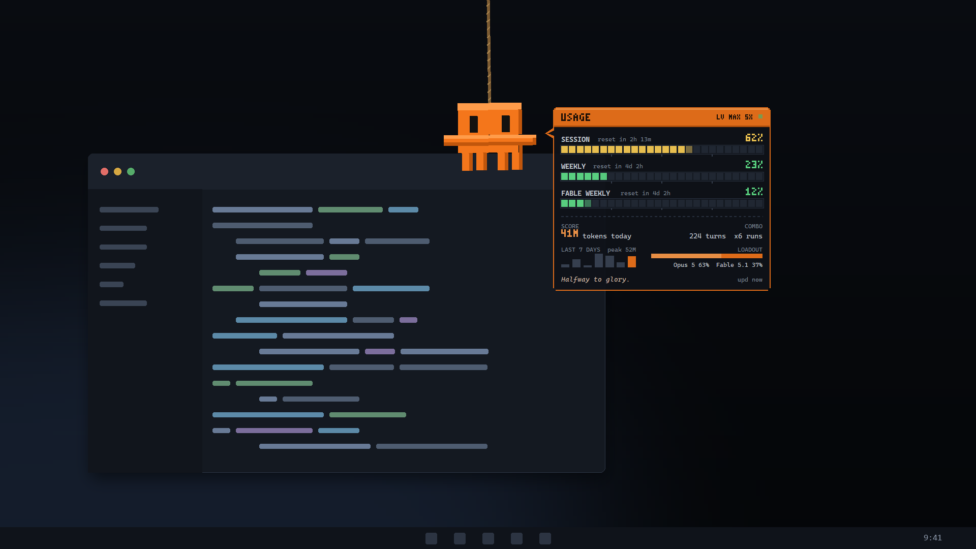This screenshot has width=976, height=549.
Task: Click the SESSION usage progress bar
Action: [662, 149]
